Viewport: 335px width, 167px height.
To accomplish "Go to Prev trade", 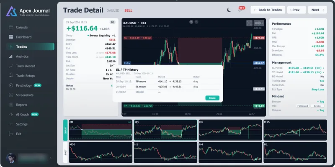I will (x=296, y=10).
